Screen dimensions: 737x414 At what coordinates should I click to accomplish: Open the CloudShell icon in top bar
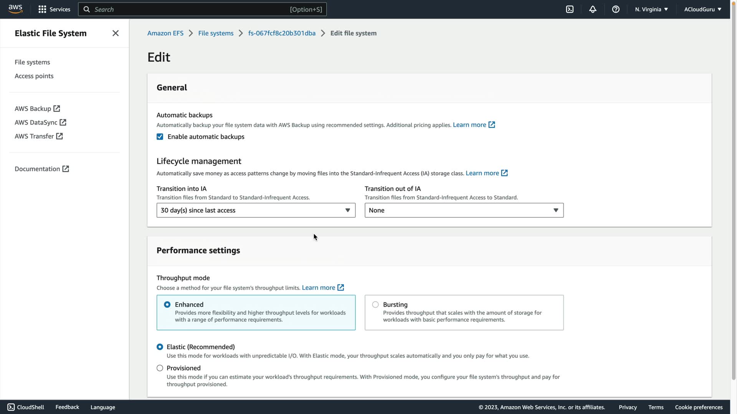(x=570, y=9)
